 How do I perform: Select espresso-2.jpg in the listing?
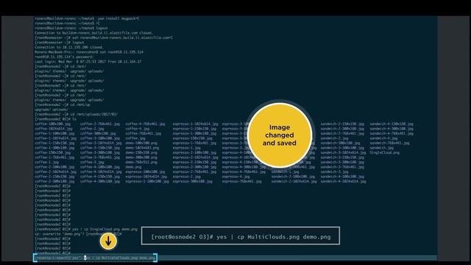click(186, 177)
